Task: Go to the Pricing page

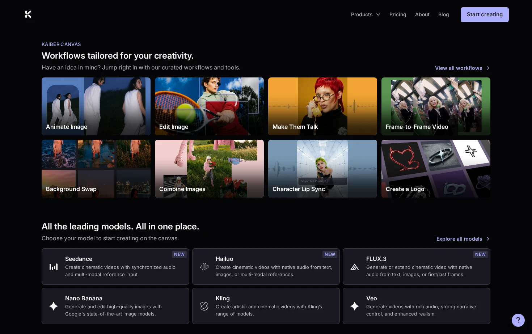Action: (x=398, y=14)
